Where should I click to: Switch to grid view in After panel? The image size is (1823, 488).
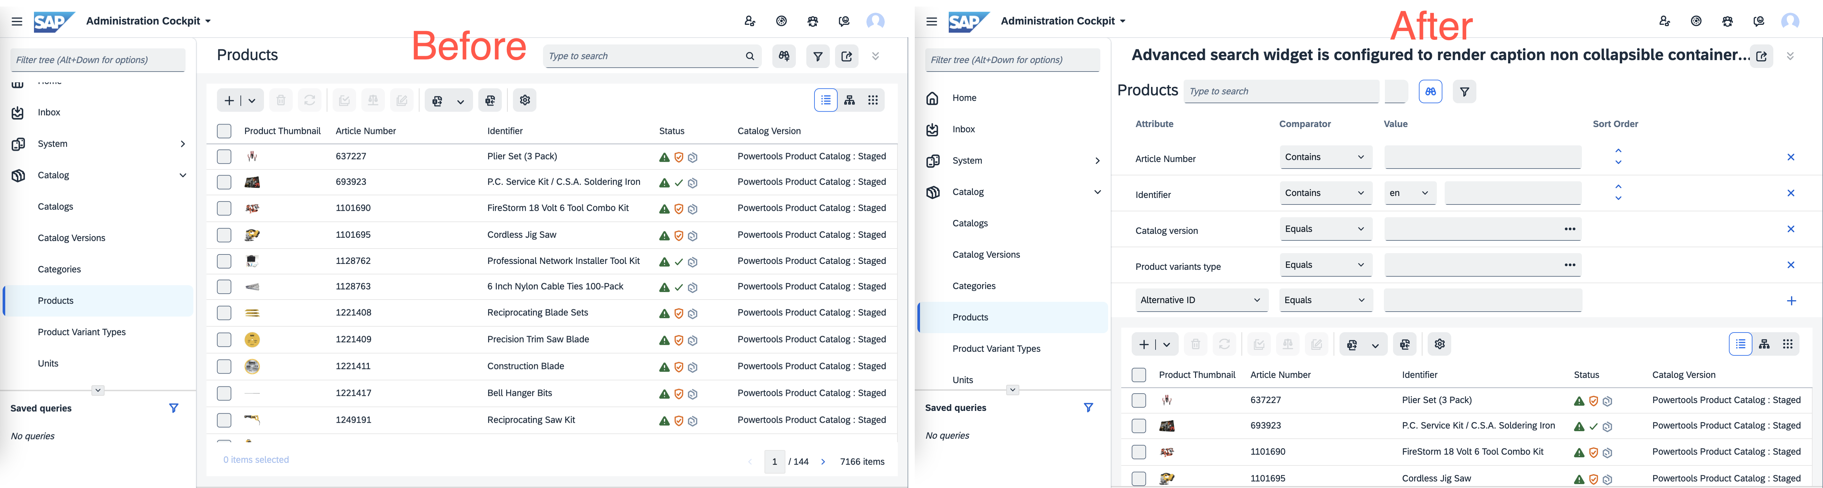[1788, 344]
